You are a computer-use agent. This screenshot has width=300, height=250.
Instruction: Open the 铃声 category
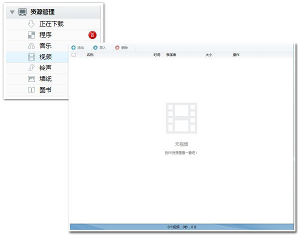tap(45, 67)
